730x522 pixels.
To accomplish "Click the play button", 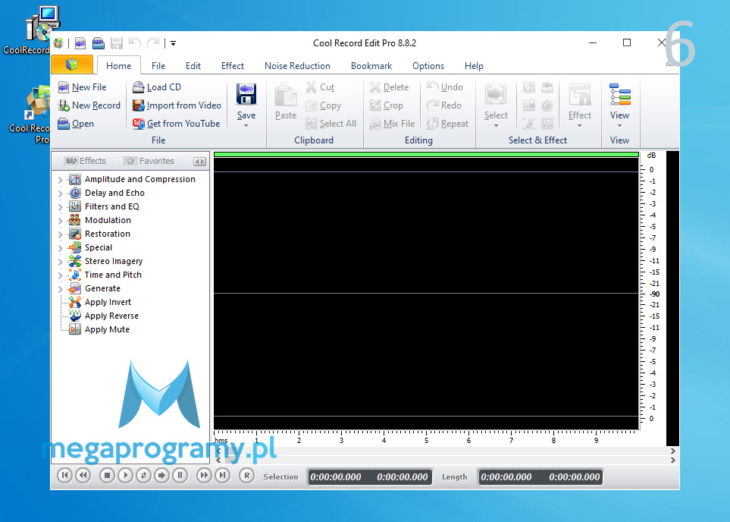I will tap(125, 476).
